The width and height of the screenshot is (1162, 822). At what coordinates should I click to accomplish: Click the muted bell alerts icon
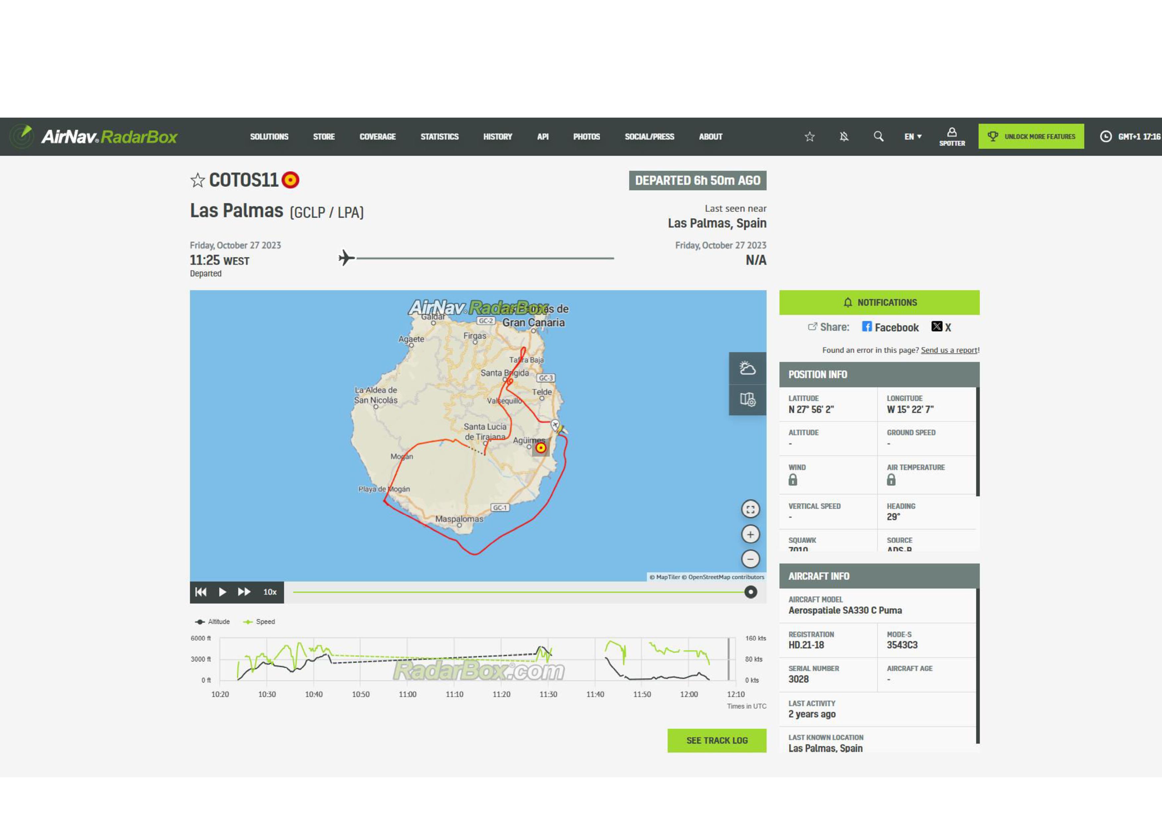[844, 137]
